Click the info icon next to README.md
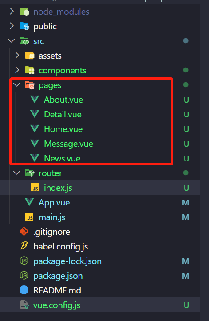The height and width of the screenshot is (321, 209). tap(24, 290)
